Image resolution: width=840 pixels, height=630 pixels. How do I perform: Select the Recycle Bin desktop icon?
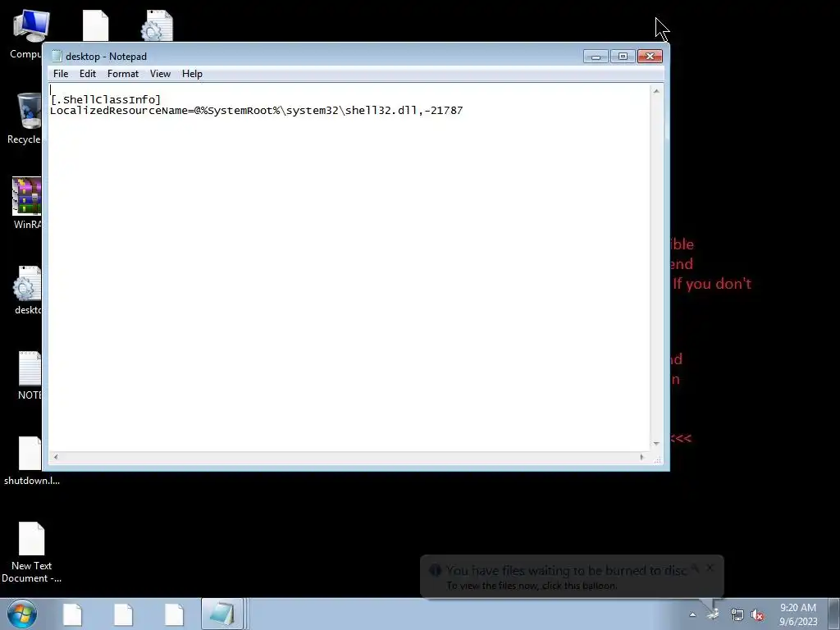25,118
